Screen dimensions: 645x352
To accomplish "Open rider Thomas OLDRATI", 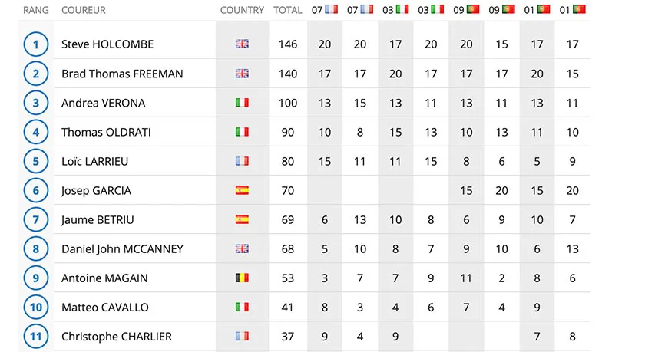I will 106,132.
